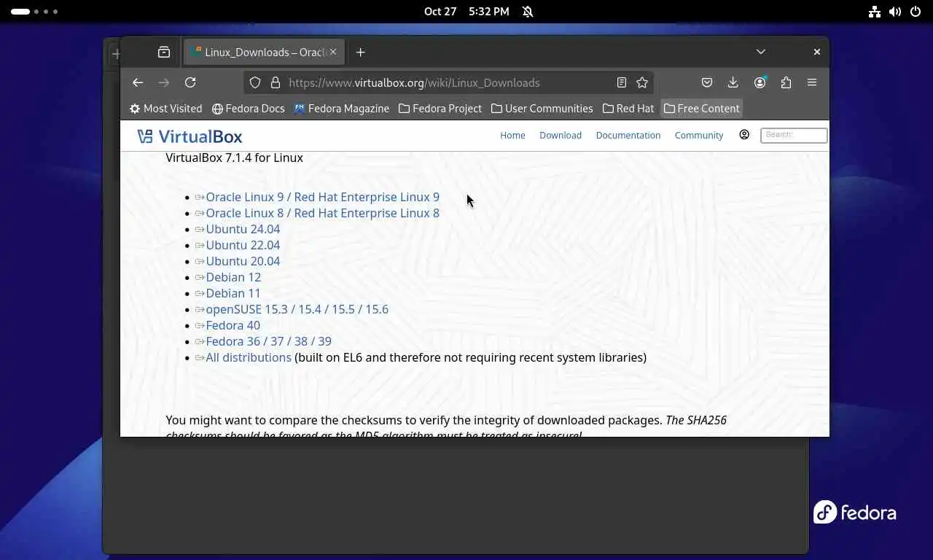Expand the Red Hat bookmark folder

(x=628, y=108)
